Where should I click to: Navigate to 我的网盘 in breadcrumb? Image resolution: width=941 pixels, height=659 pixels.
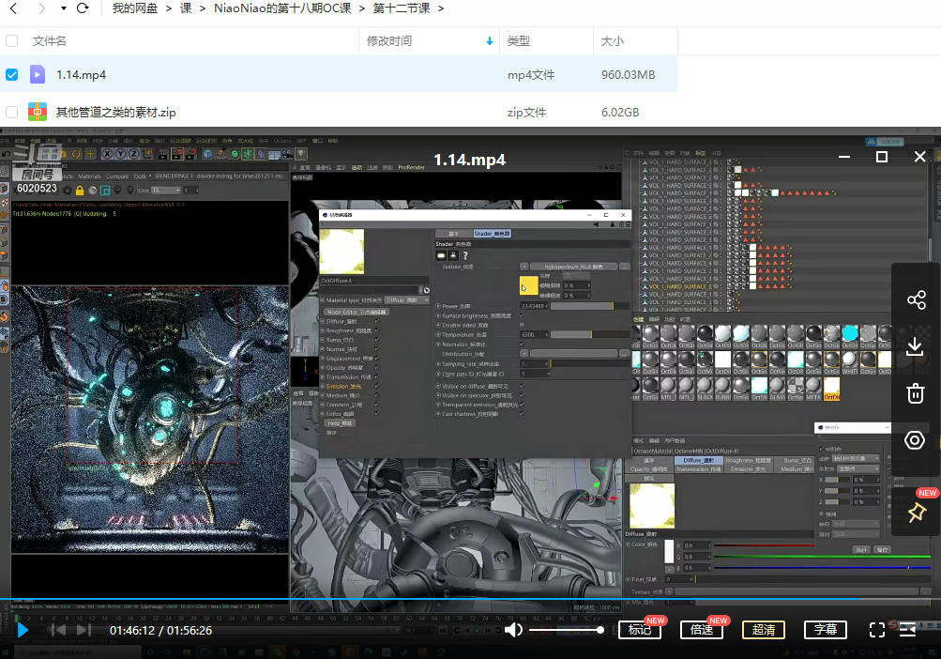(136, 9)
